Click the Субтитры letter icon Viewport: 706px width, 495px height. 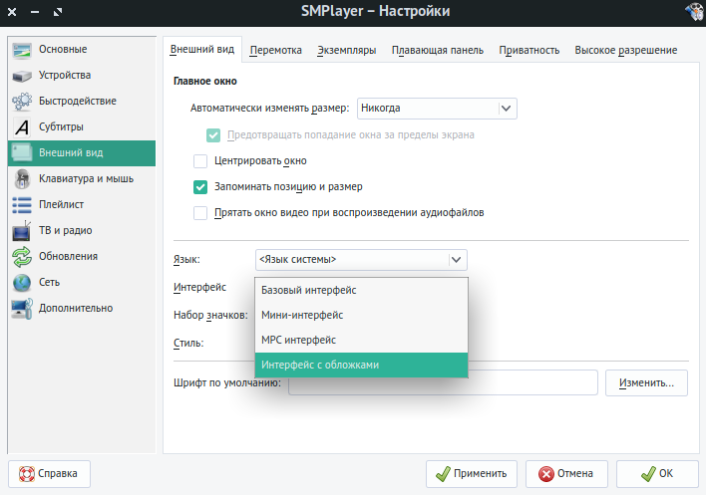(22, 127)
